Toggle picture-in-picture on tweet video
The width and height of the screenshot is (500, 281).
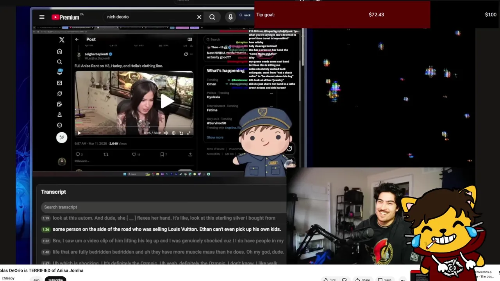click(181, 133)
